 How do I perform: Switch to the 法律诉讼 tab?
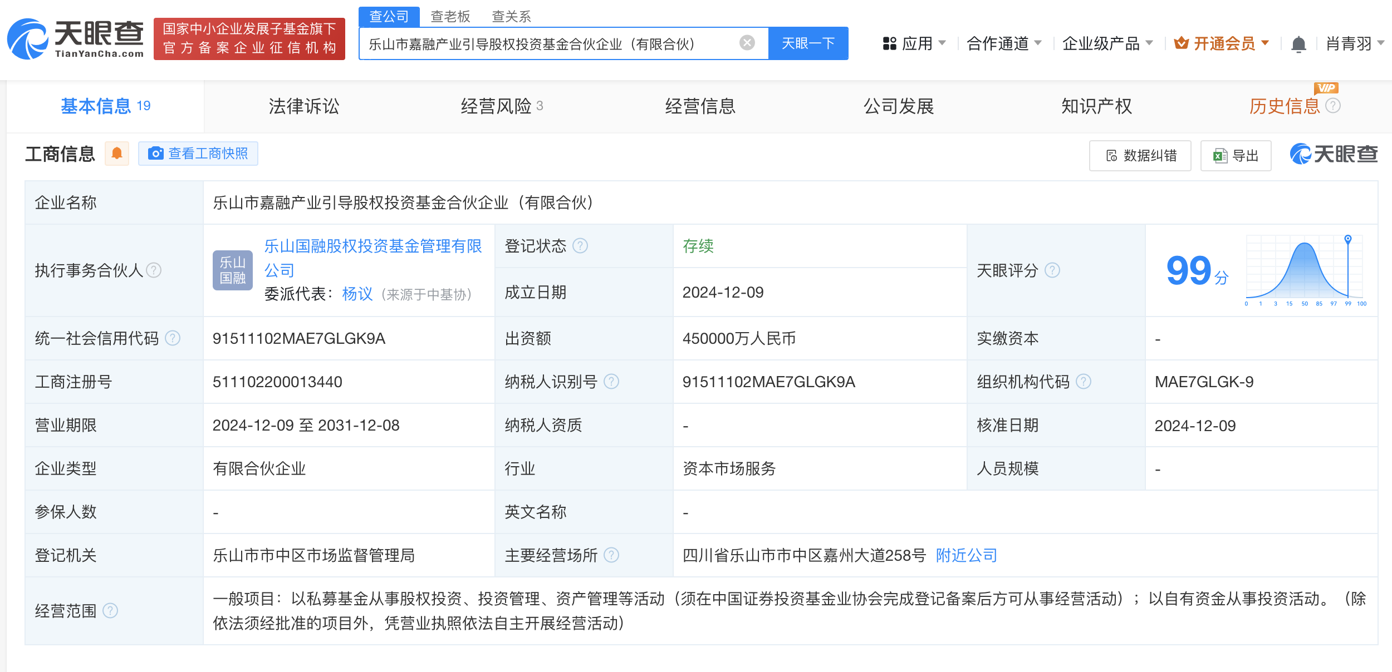[x=303, y=106]
